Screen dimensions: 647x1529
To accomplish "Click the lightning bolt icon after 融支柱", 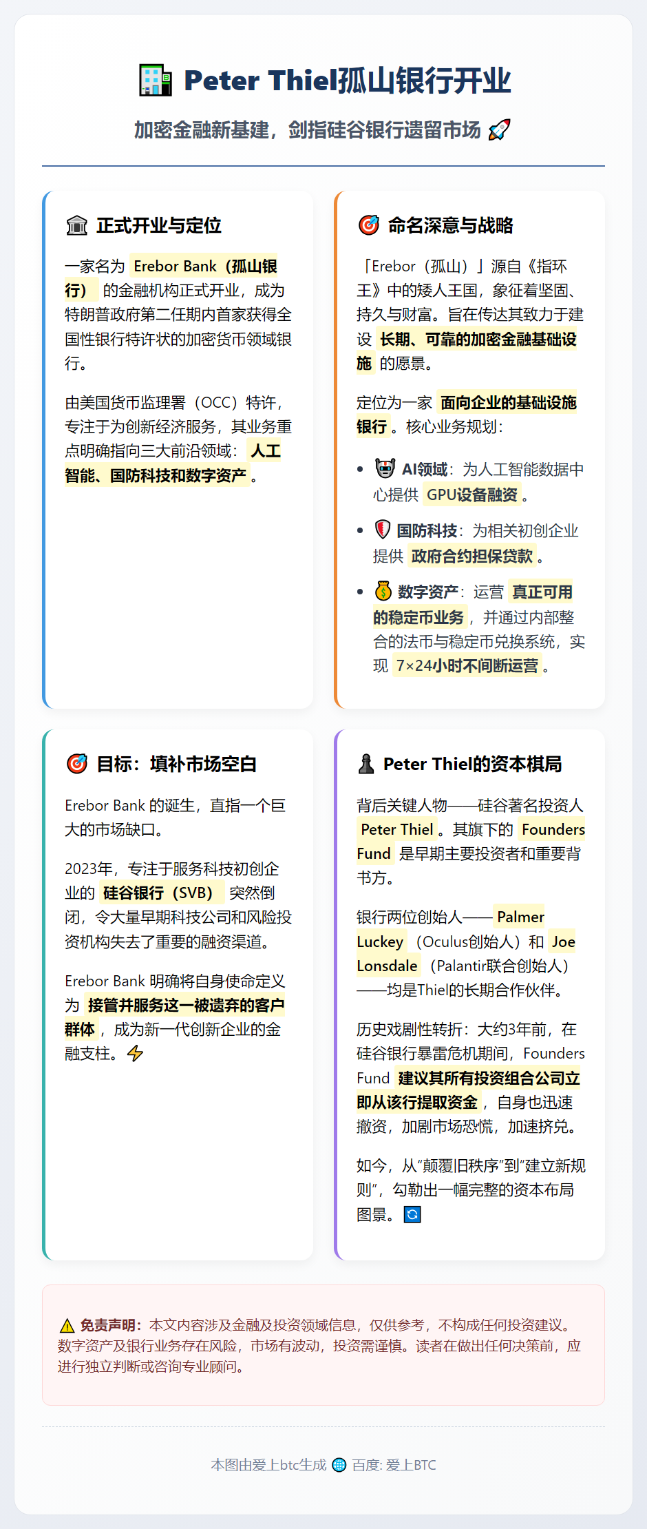I will pyautogui.click(x=135, y=1053).
